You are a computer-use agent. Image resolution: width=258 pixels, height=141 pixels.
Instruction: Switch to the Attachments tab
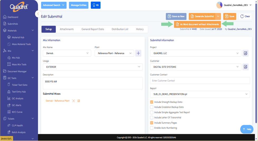pos(67,29)
